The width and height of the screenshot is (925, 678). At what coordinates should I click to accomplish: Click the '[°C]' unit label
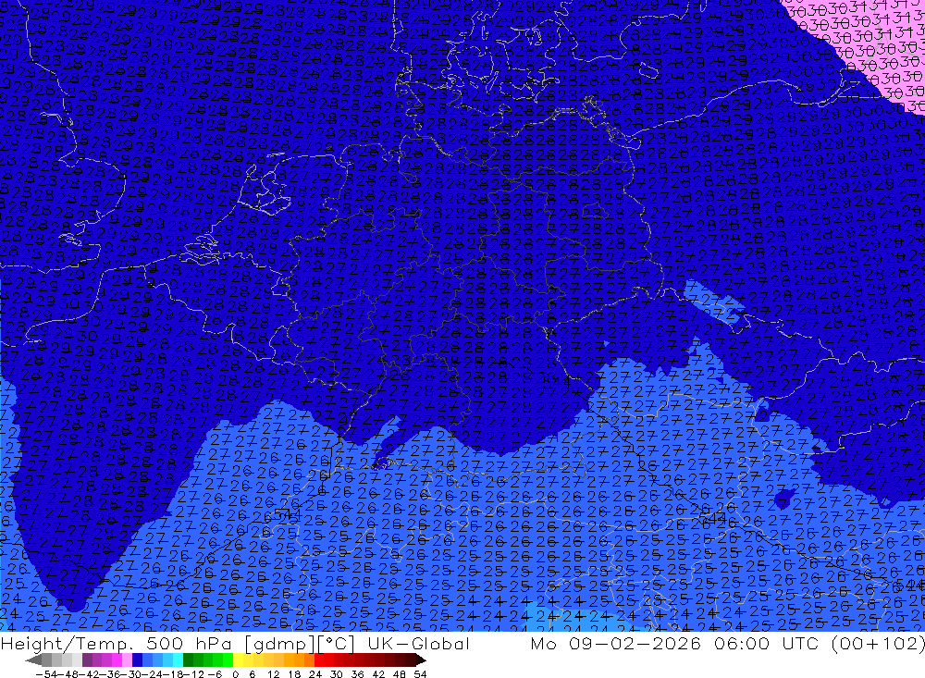point(336,643)
